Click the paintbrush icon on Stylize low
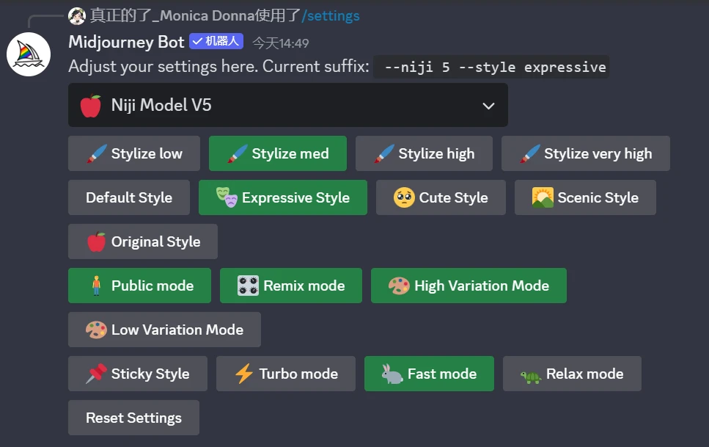Screen dimensions: 709x447 pos(97,153)
